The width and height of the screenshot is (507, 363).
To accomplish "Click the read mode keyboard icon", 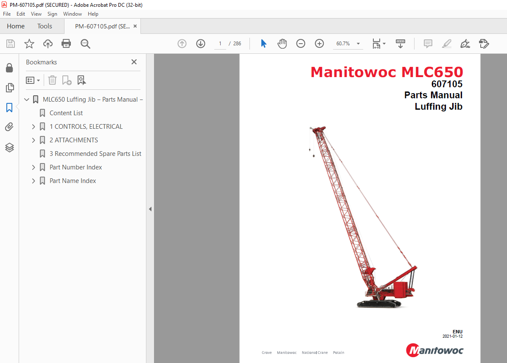I will pos(401,44).
